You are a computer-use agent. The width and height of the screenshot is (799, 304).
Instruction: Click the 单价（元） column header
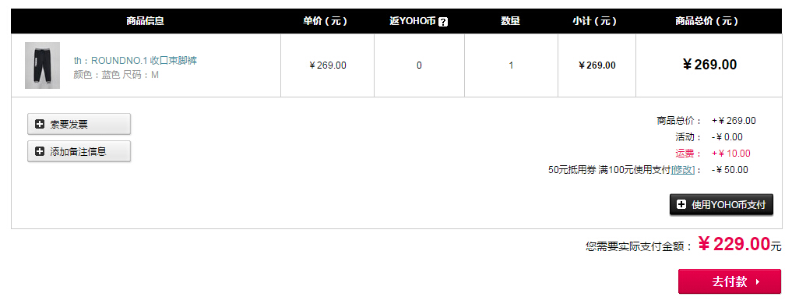pyautogui.click(x=325, y=21)
